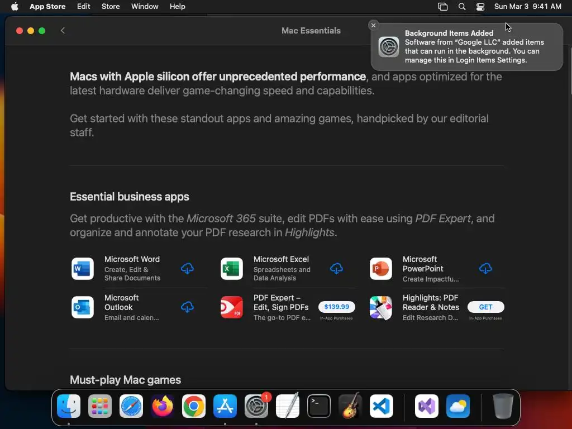Launch Terminal from the Dock
This screenshot has width=572, height=429.
click(319, 406)
